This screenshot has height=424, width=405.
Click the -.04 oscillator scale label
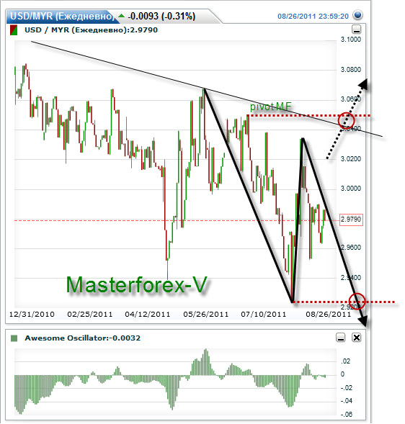click(x=346, y=401)
